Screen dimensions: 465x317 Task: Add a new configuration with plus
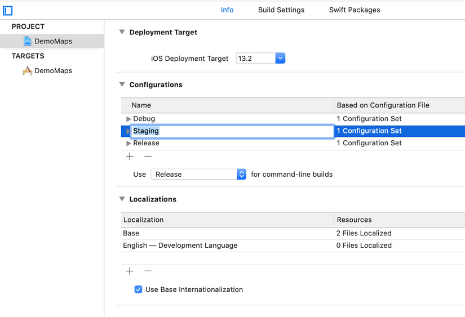pyautogui.click(x=130, y=157)
